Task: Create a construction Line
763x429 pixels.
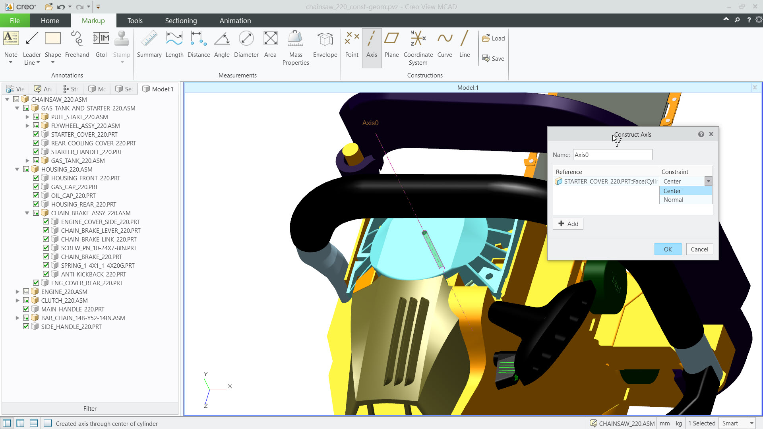Action: (x=465, y=44)
